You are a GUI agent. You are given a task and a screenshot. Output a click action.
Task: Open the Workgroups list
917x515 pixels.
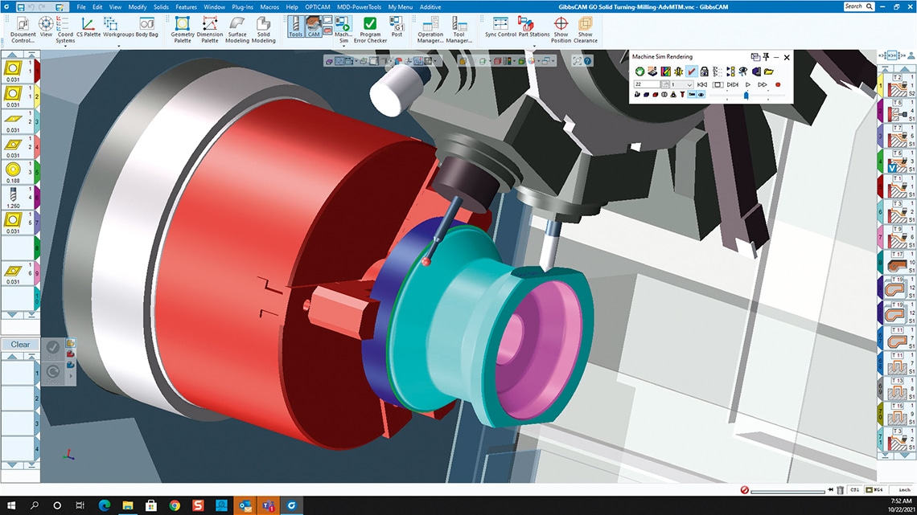pyautogui.click(x=118, y=28)
